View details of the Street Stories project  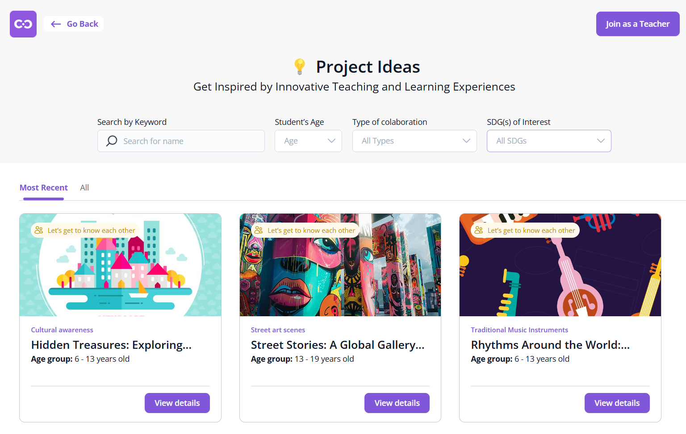pos(397,403)
